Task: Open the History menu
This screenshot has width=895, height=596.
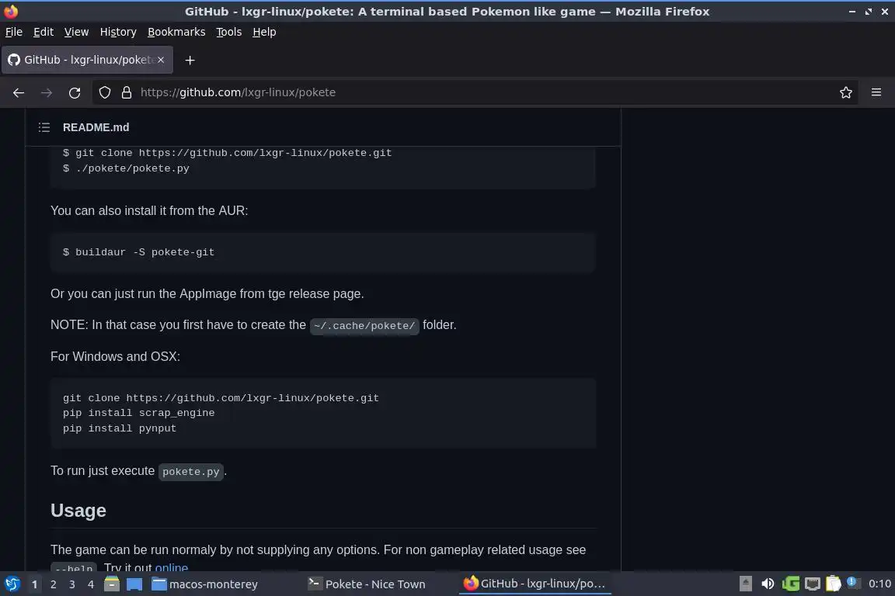Action: click(x=118, y=32)
